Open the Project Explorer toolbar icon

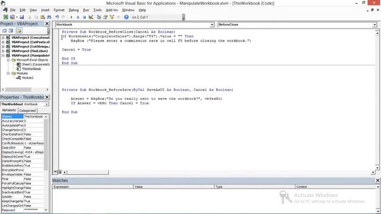(x=99, y=17)
